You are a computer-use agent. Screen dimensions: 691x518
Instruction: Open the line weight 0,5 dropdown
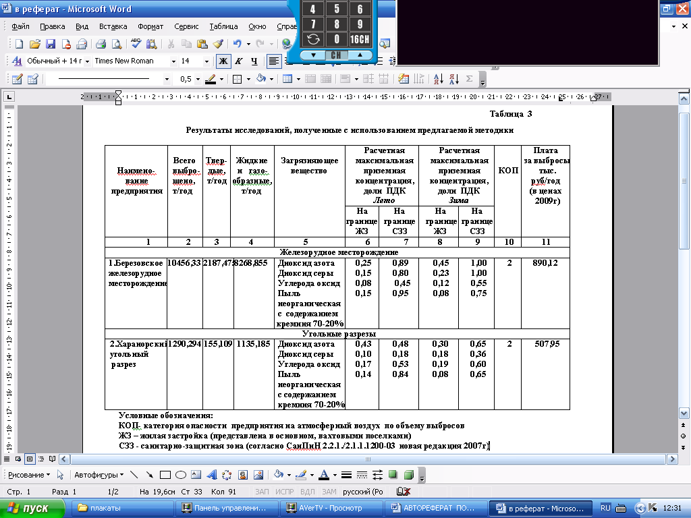tap(198, 80)
